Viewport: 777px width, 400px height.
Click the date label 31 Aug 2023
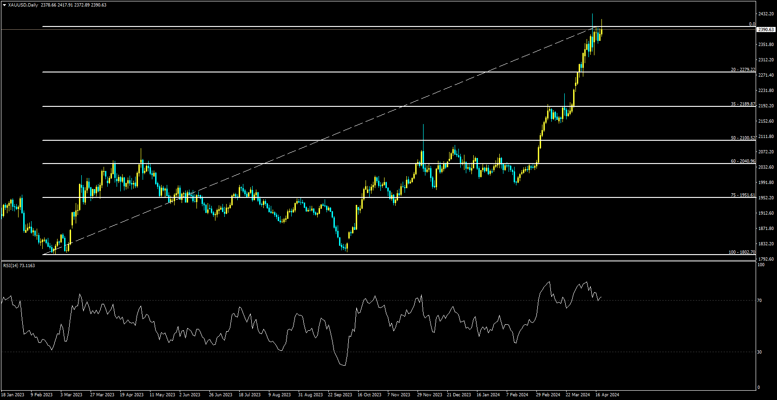(x=310, y=395)
